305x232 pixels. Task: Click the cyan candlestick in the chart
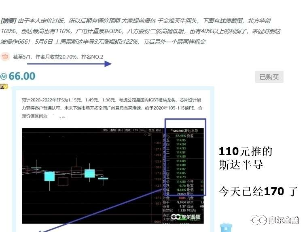(x=49, y=176)
